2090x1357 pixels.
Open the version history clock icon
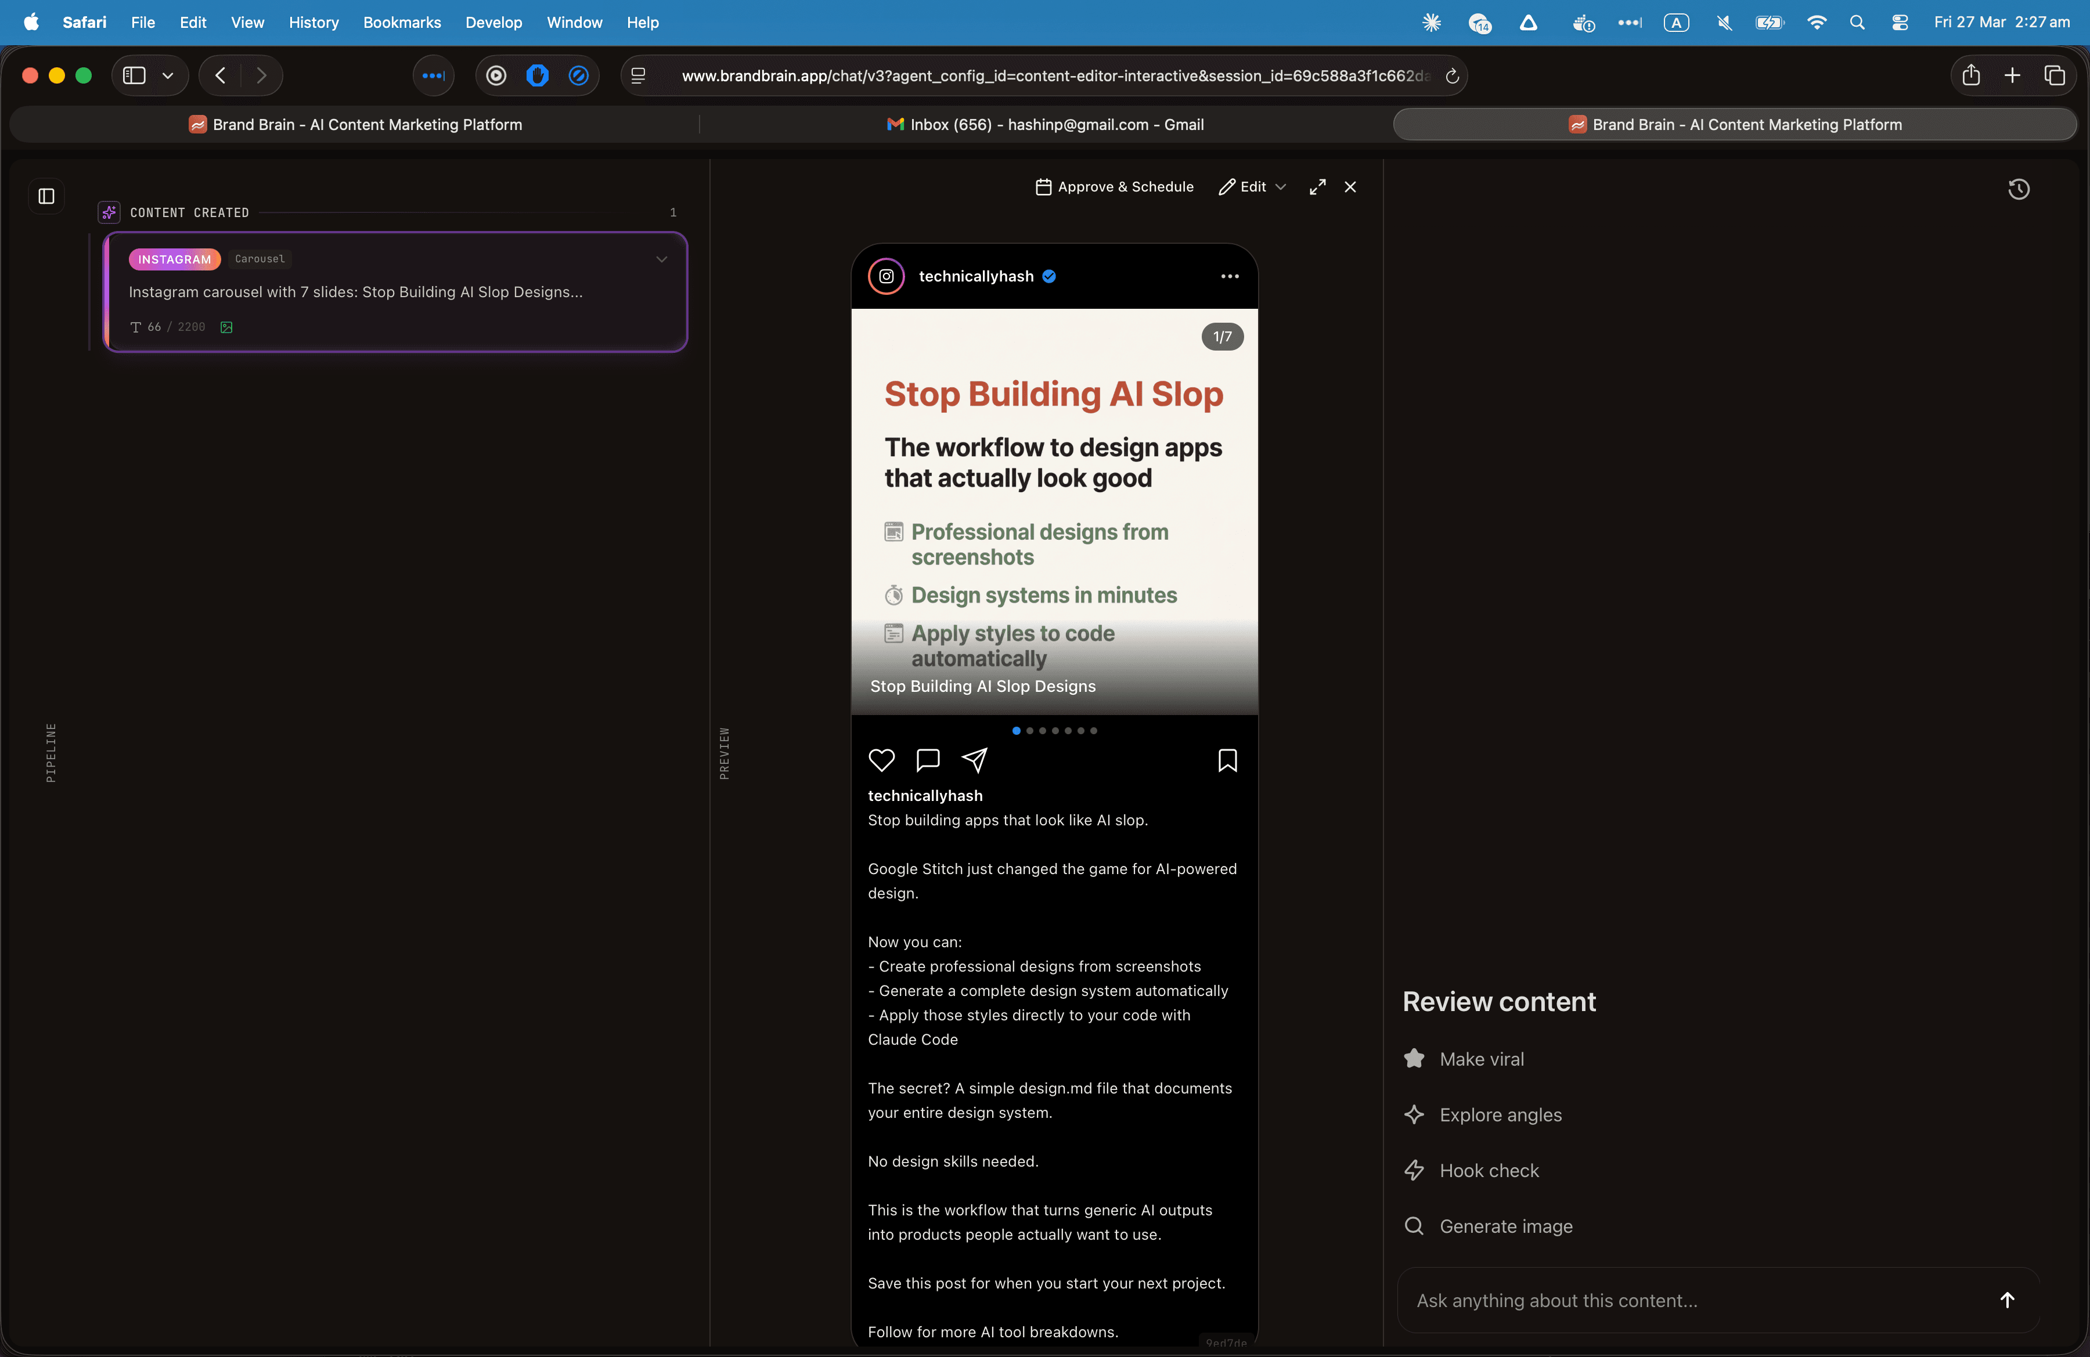[2018, 189]
